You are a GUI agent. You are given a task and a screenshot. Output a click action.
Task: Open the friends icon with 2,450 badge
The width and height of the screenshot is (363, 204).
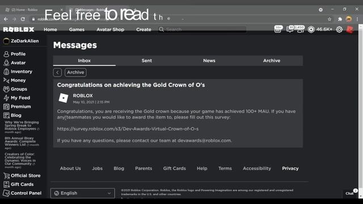[300, 29]
